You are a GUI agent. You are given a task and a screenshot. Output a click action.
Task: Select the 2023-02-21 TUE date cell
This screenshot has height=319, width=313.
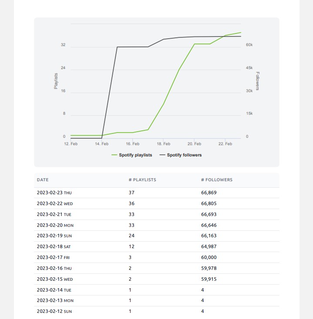tap(54, 214)
